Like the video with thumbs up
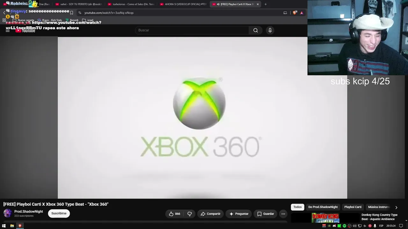The height and width of the screenshot is (229, 408). (175, 214)
